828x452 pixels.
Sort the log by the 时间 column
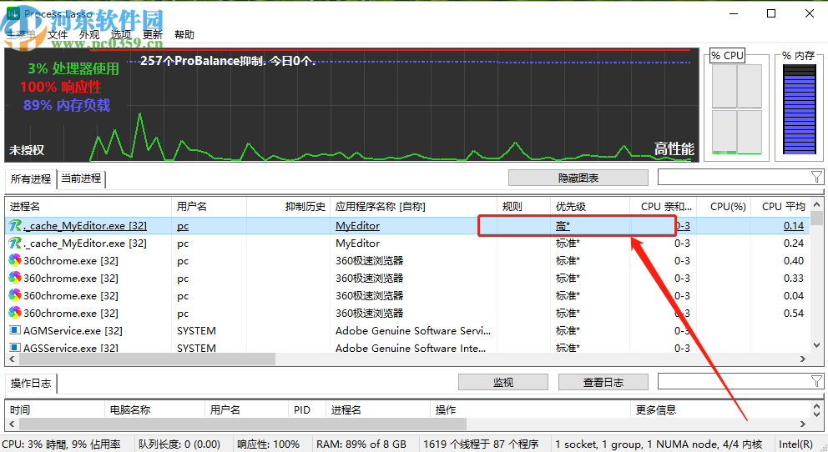coord(55,409)
